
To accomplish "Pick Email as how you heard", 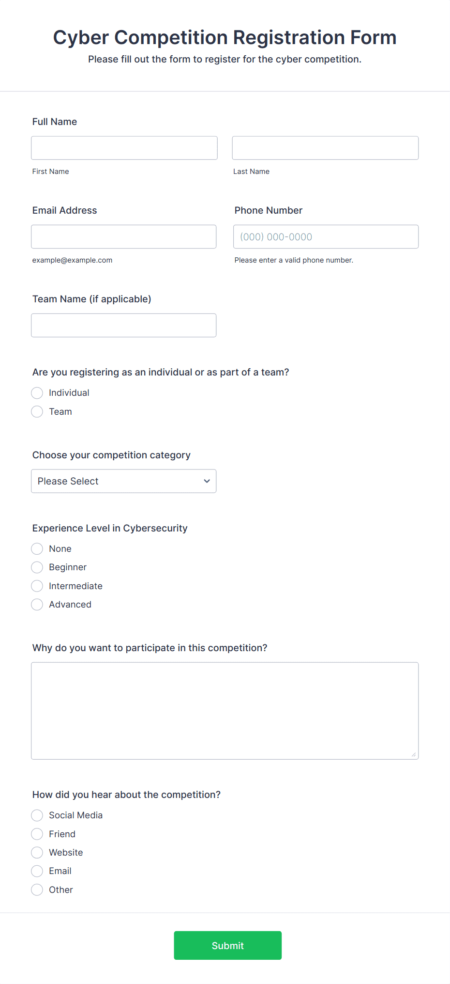I will pos(37,871).
